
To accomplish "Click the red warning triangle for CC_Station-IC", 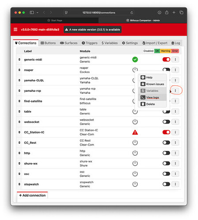I will (x=135, y=132).
